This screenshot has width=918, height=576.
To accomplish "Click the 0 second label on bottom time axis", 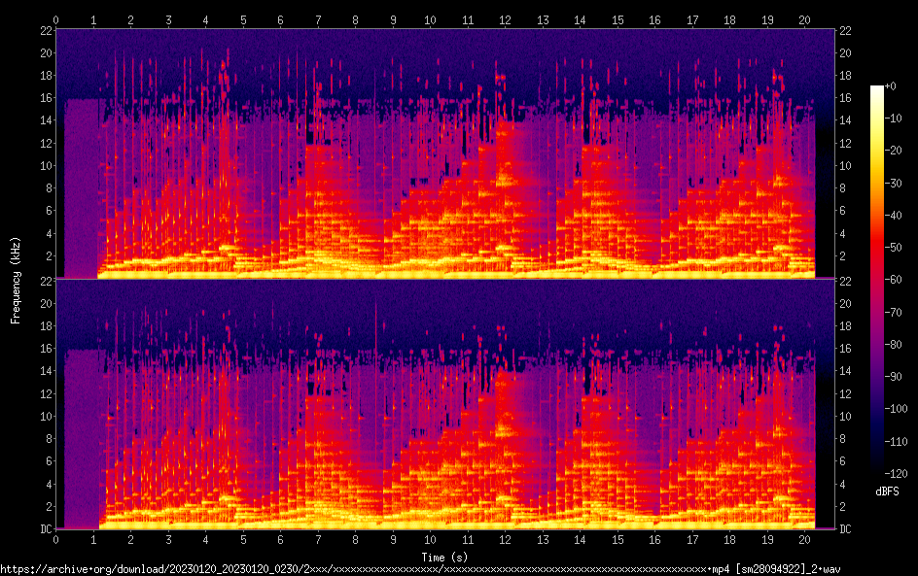I will point(56,538).
